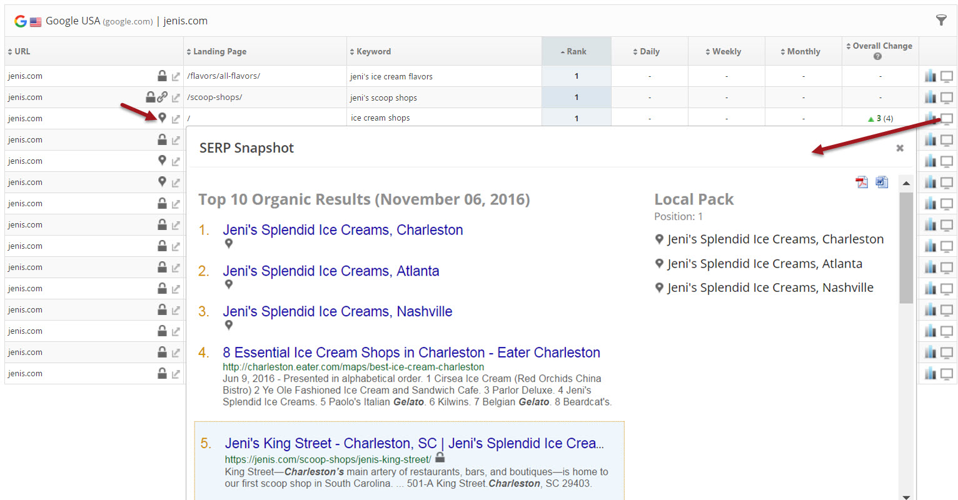Click the Overall Change help question mark

pos(877,57)
